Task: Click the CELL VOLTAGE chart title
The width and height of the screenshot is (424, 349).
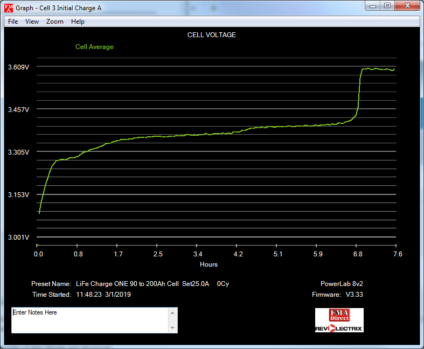Action: [x=211, y=35]
